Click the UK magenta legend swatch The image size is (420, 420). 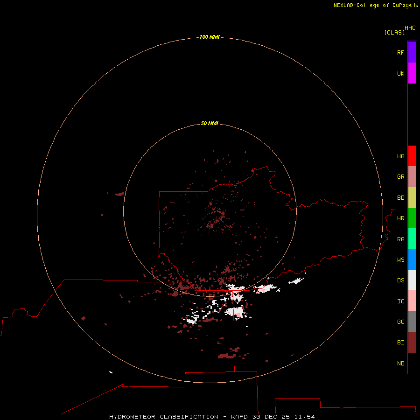412,73
